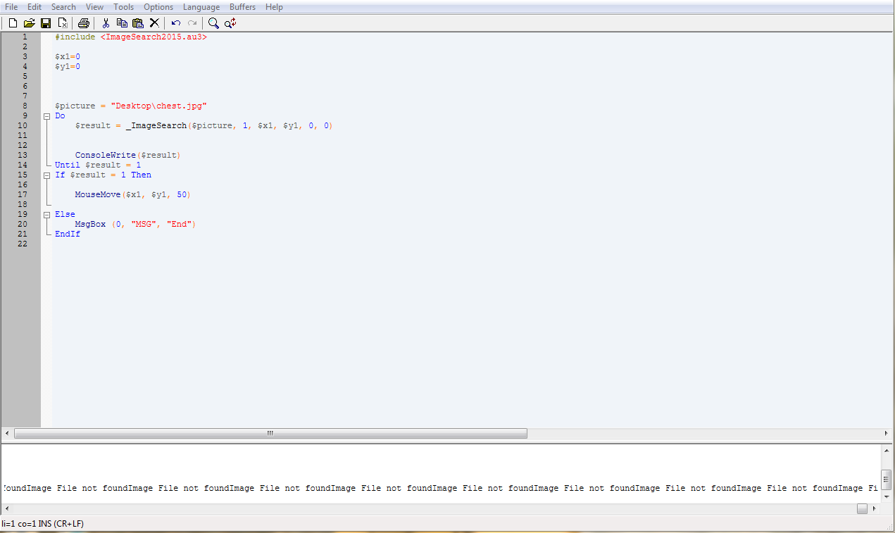Click on the ConsoleWrite($result) statement
895x533 pixels.
click(128, 156)
